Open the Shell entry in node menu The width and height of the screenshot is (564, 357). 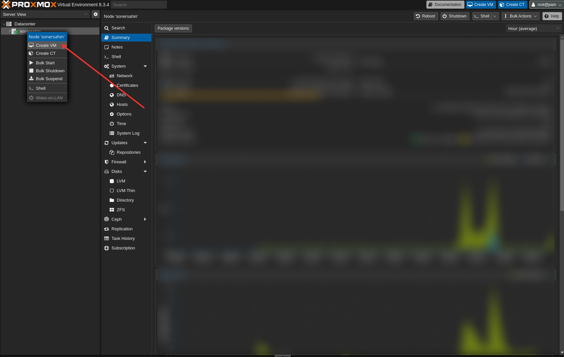pos(126,57)
